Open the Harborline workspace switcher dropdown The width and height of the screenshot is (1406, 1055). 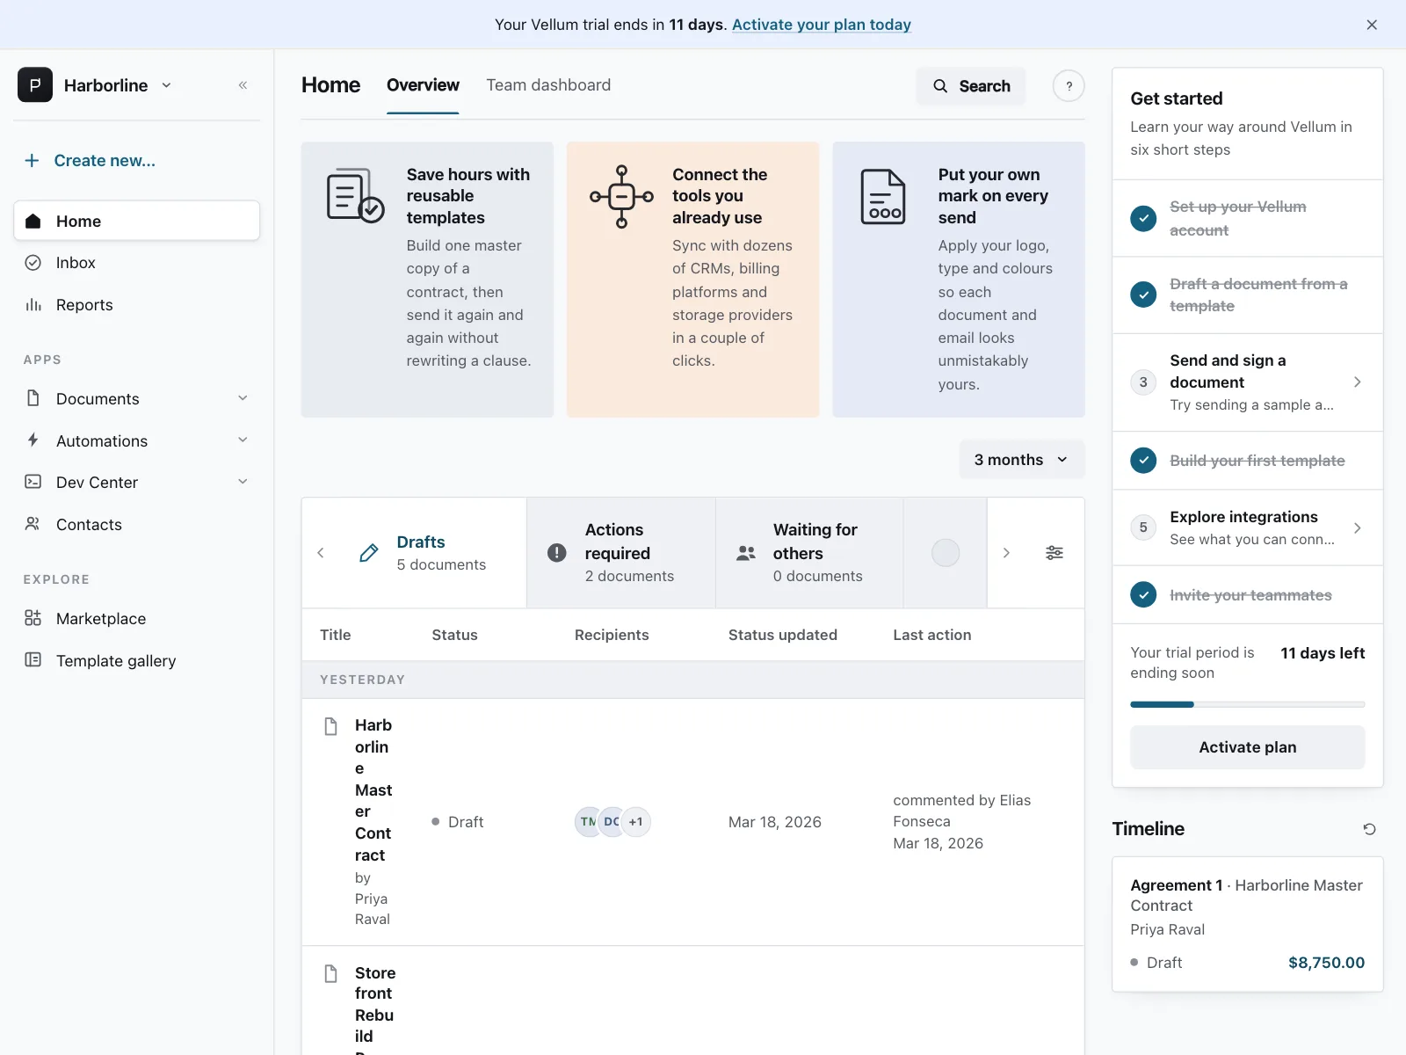click(166, 85)
